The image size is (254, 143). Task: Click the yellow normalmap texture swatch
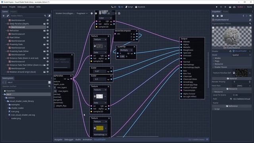pos(100,128)
